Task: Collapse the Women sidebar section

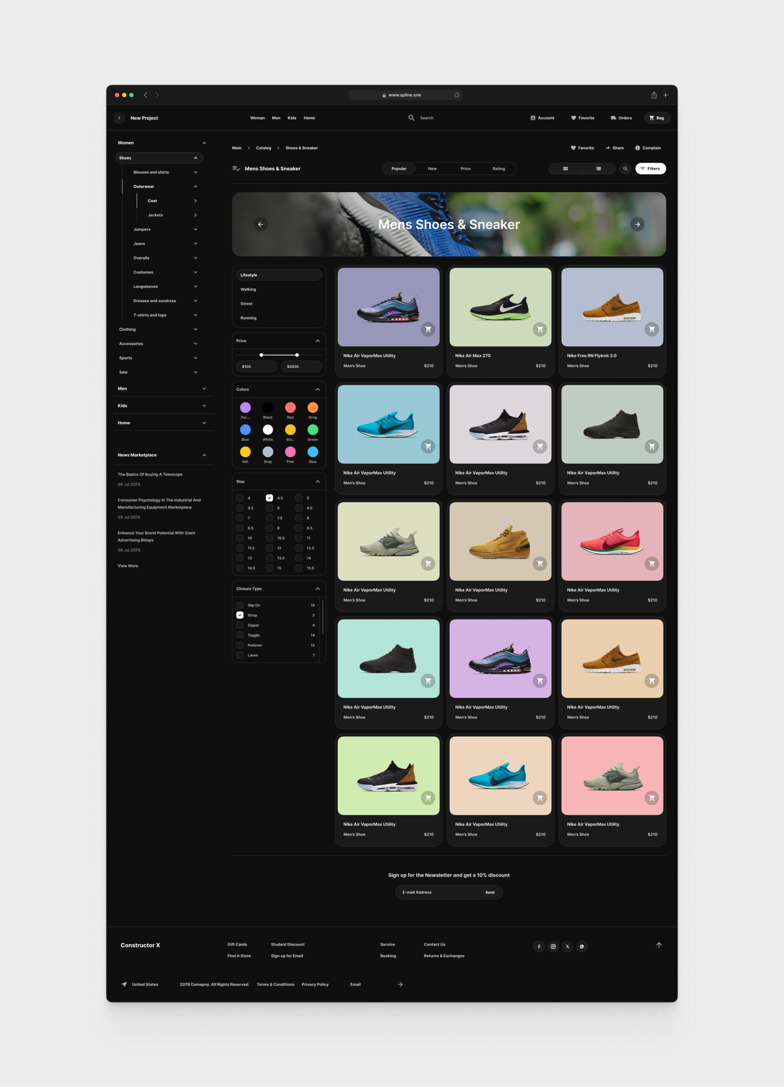Action: tap(204, 143)
